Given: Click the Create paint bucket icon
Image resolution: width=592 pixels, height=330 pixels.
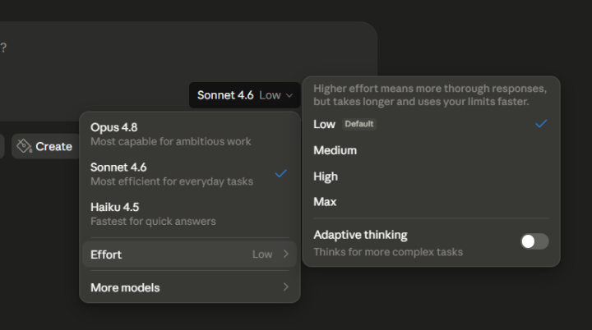Looking at the screenshot, I should pyautogui.click(x=24, y=146).
